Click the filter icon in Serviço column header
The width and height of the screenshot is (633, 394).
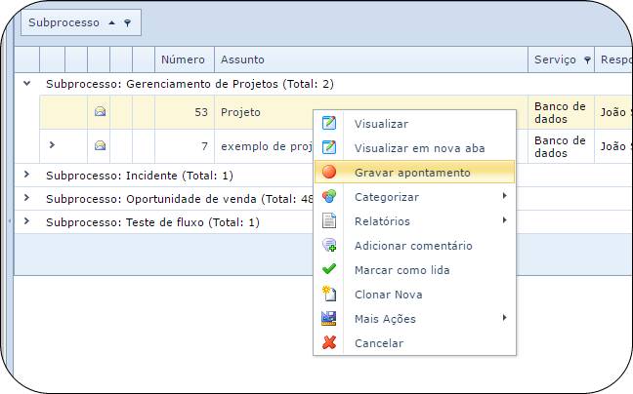coord(587,60)
